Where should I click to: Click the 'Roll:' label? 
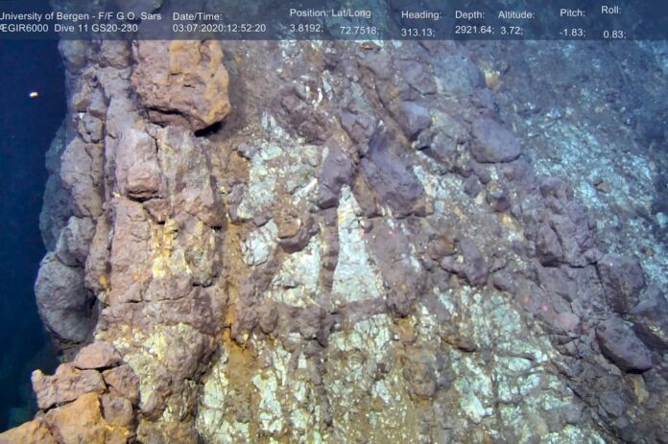[x=611, y=10]
